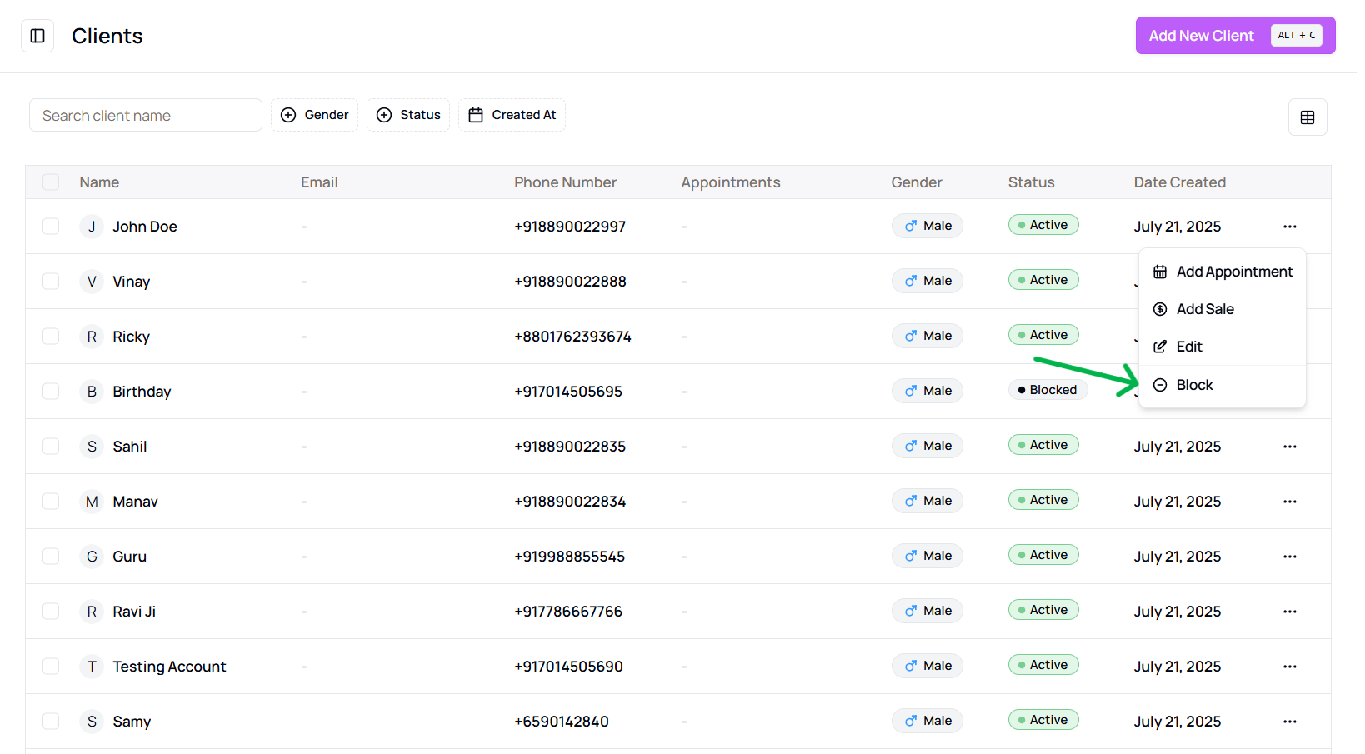This screenshot has width=1365, height=754.
Task: Sort by the Name column header
Action: (99, 182)
